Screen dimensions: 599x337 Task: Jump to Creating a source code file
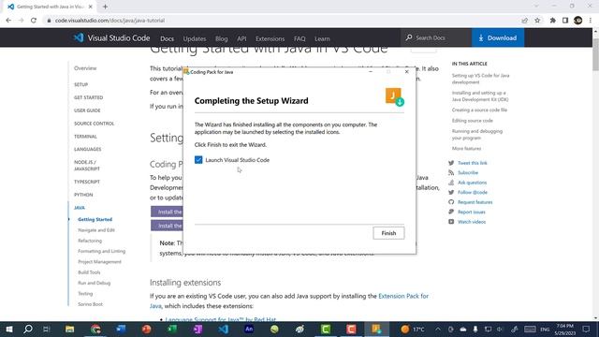(x=479, y=110)
